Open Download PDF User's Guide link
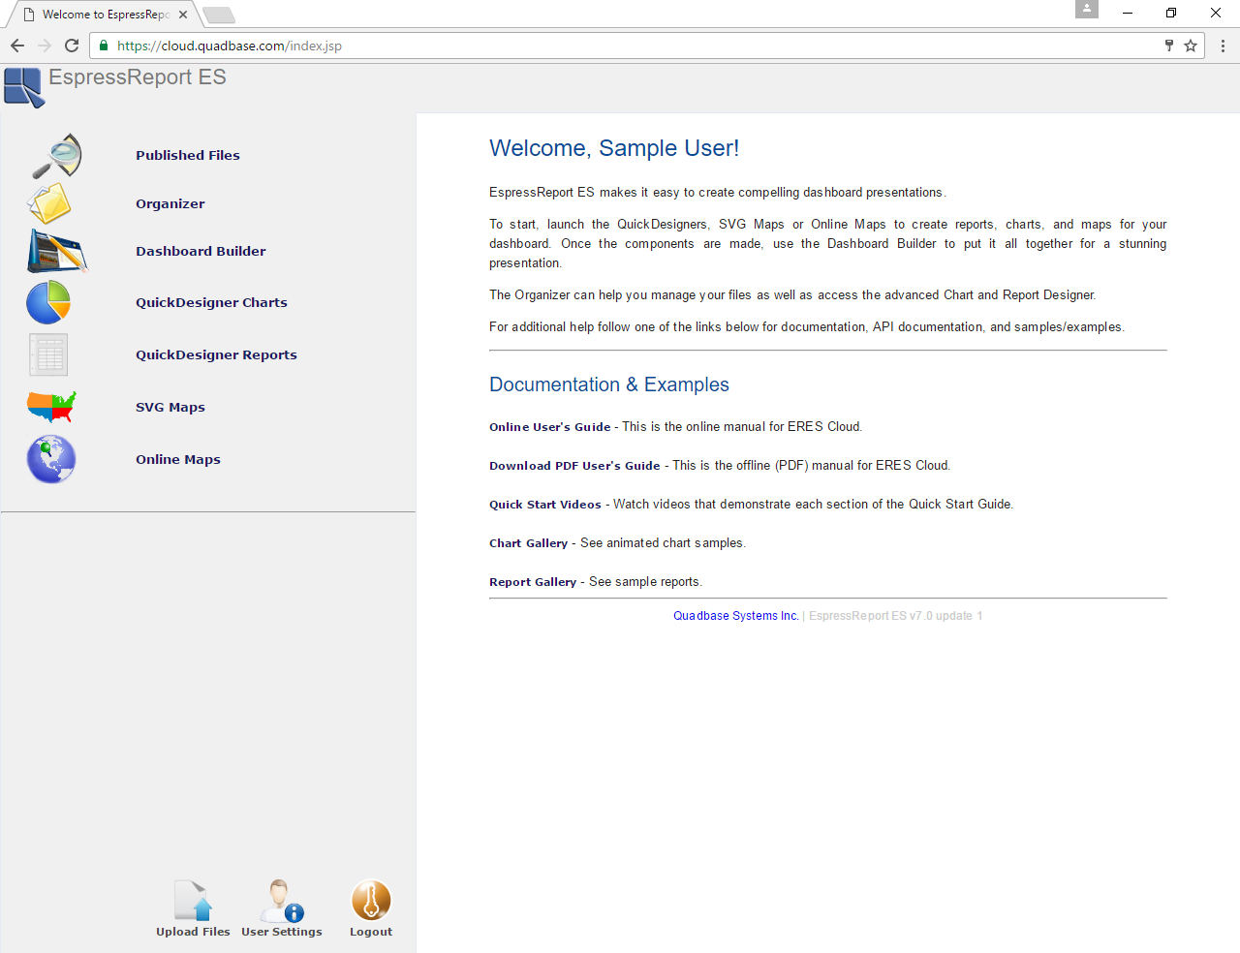Screen dimensions: 1240x953 pos(574,466)
